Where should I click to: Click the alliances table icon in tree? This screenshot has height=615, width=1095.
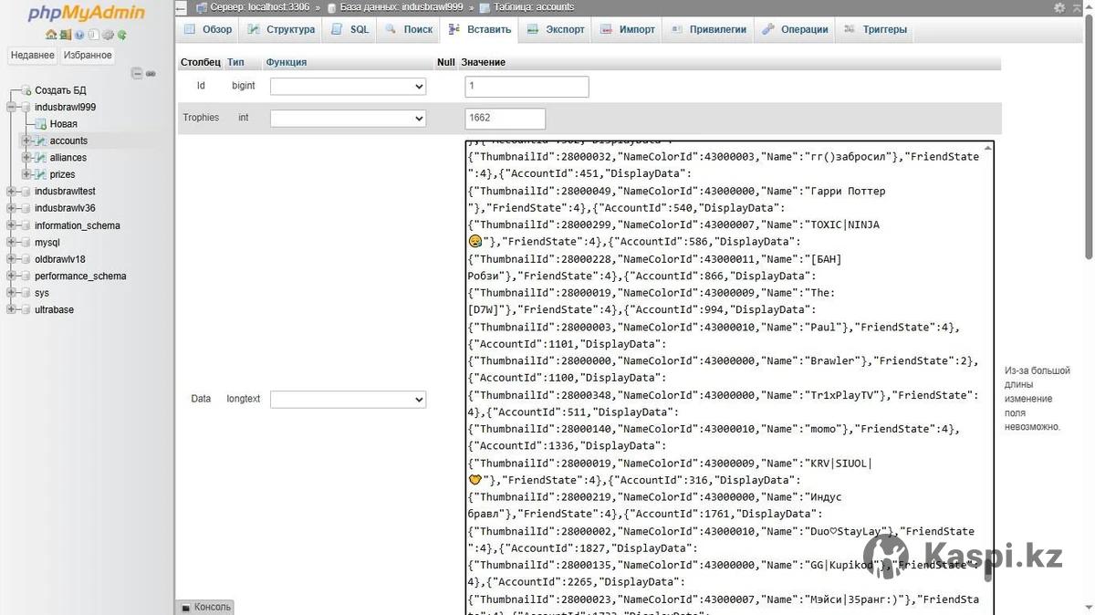click(x=40, y=158)
